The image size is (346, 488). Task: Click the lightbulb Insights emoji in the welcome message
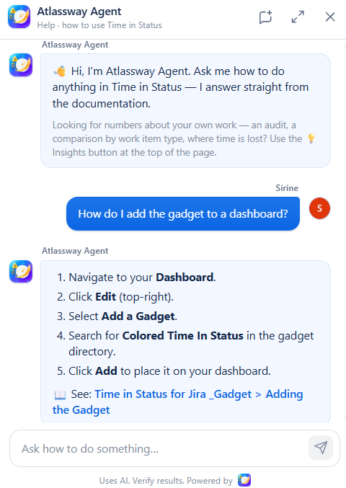[x=311, y=138]
